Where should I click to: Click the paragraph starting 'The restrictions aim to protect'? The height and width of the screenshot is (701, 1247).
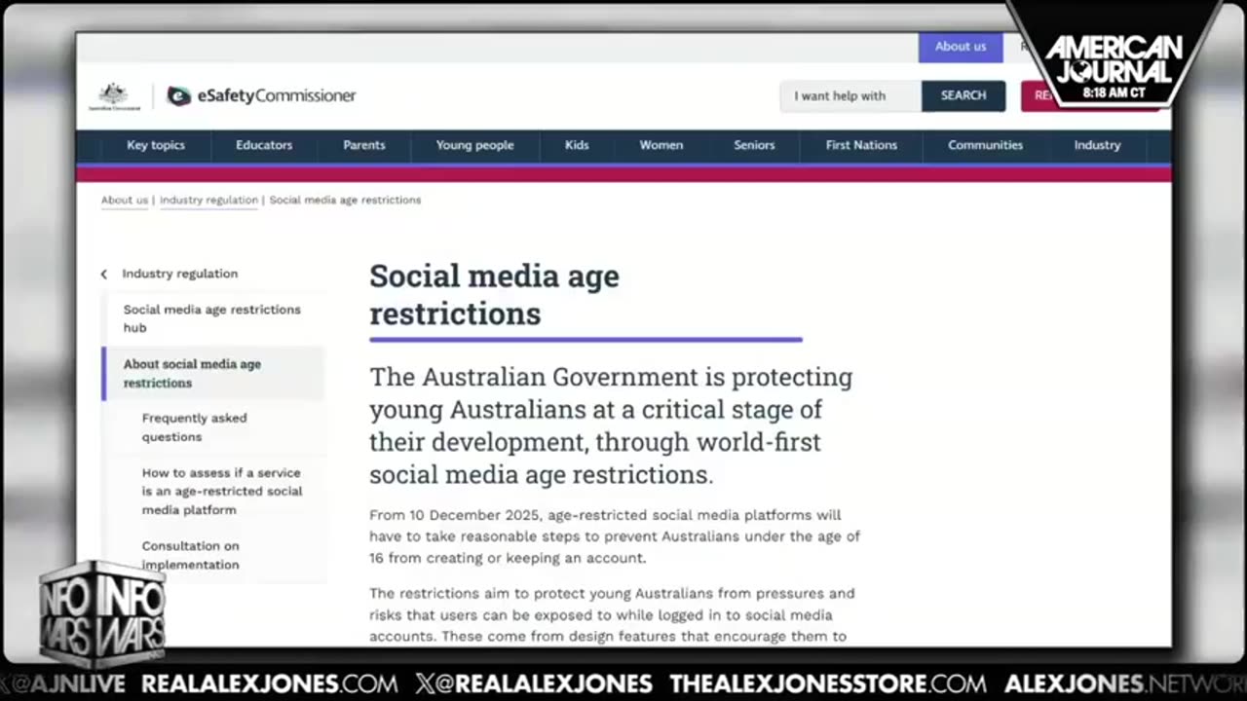tap(612, 615)
